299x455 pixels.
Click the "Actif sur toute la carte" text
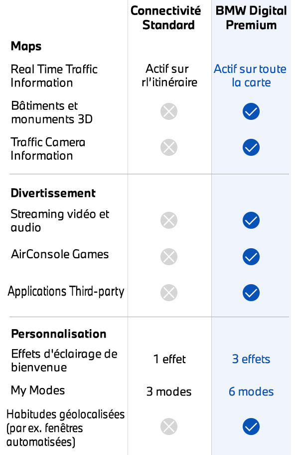point(250,76)
